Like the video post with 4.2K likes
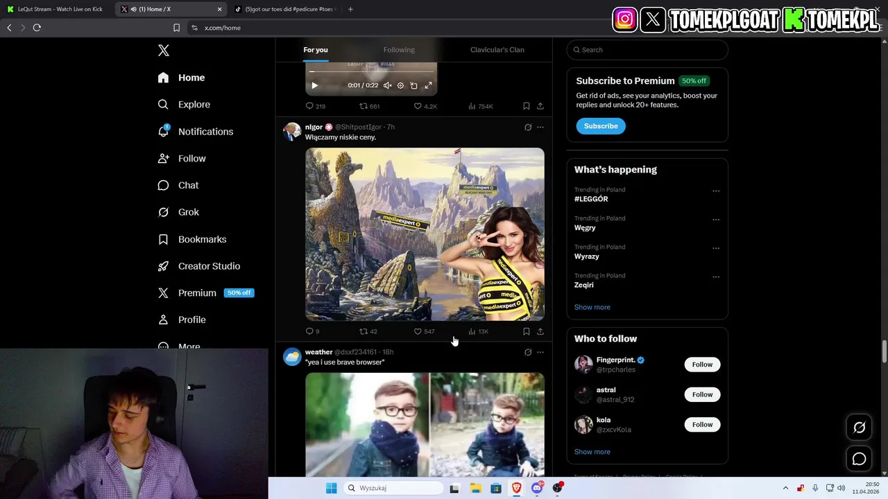This screenshot has height=499, width=888. 425,106
